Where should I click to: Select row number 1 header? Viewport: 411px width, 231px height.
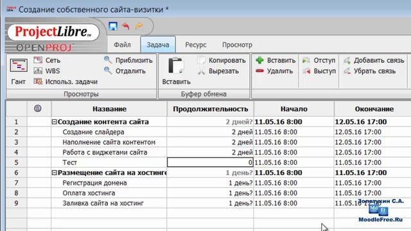click(16, 122)
